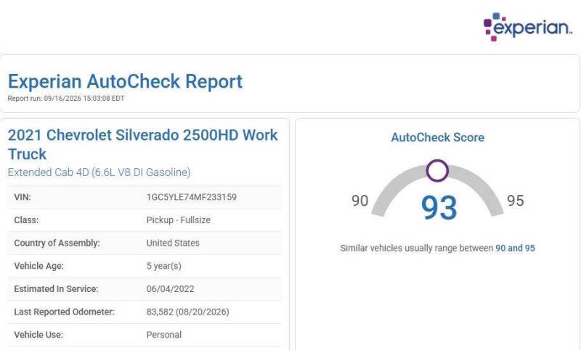Click the 90 lower bound on gauge

click(x=359, y=201)
